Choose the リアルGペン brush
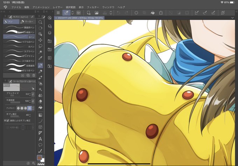Image resolution: width=238 pixels, height=166 pixels. pos(19,42)
